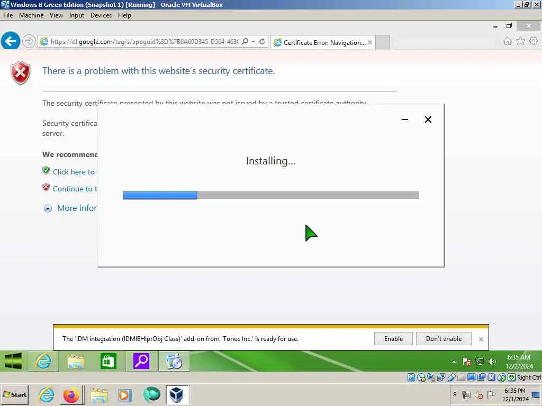This screenshot has width=542, height=406.
Task: Close the Certificate Error tab
Action: coord(370,42)
